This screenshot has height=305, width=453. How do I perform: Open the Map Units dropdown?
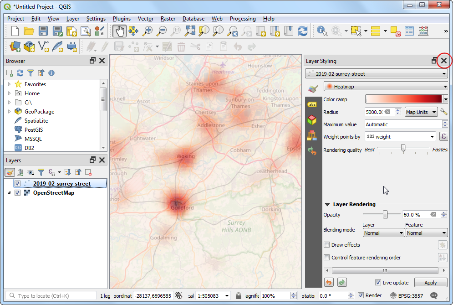[x=421, y=112]
